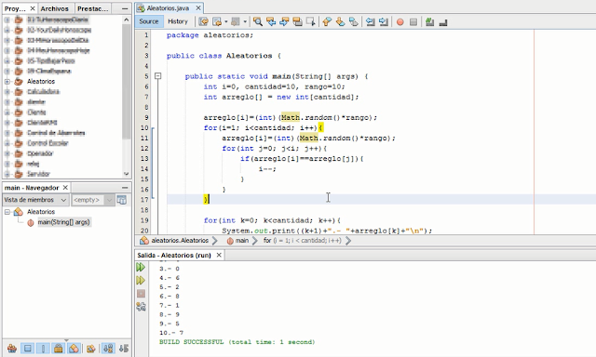Click the main method icon in Navegador
Viewport: 596px width, 357px height.
[31, 223]
